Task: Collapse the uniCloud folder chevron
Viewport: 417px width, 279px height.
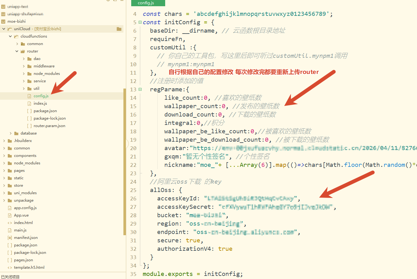Action: click(4, 29)
